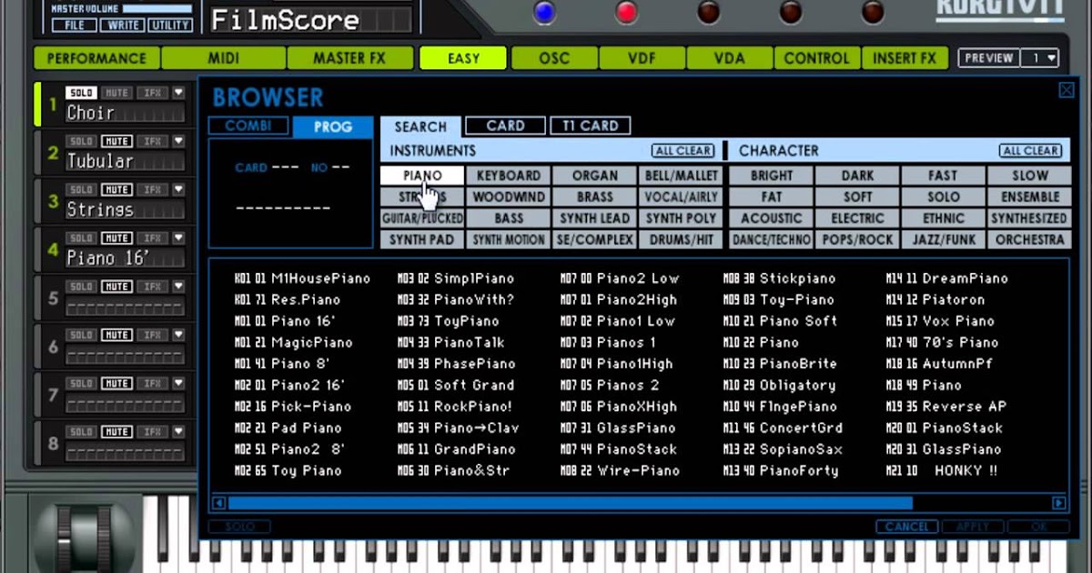
Task: Enable the ORCHESTRA character filter
Action: click(x=1029, y=240)
